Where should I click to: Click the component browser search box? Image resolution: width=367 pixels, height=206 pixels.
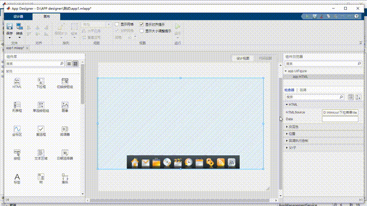click(x=323, y=64)
